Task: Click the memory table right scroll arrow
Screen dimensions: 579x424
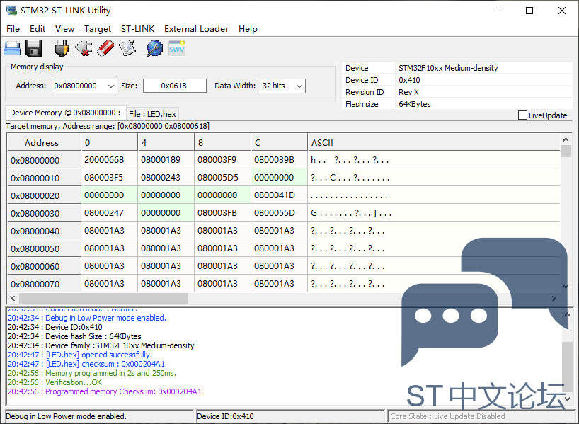Action: (x=554, y=298)
